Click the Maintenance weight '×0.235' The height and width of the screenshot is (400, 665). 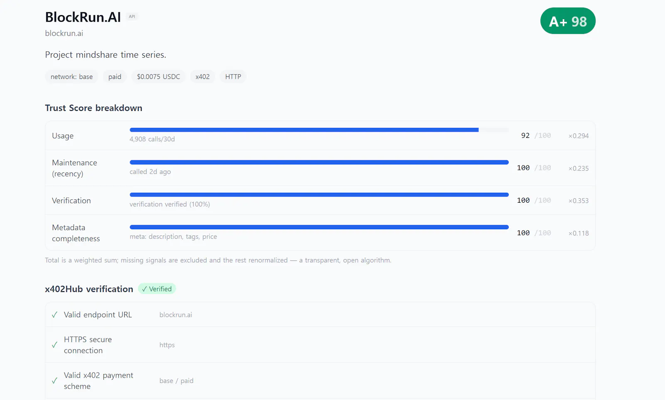point(579,168)
